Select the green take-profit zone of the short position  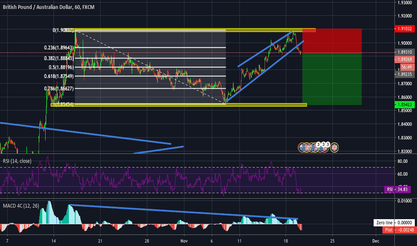point(332,79)
